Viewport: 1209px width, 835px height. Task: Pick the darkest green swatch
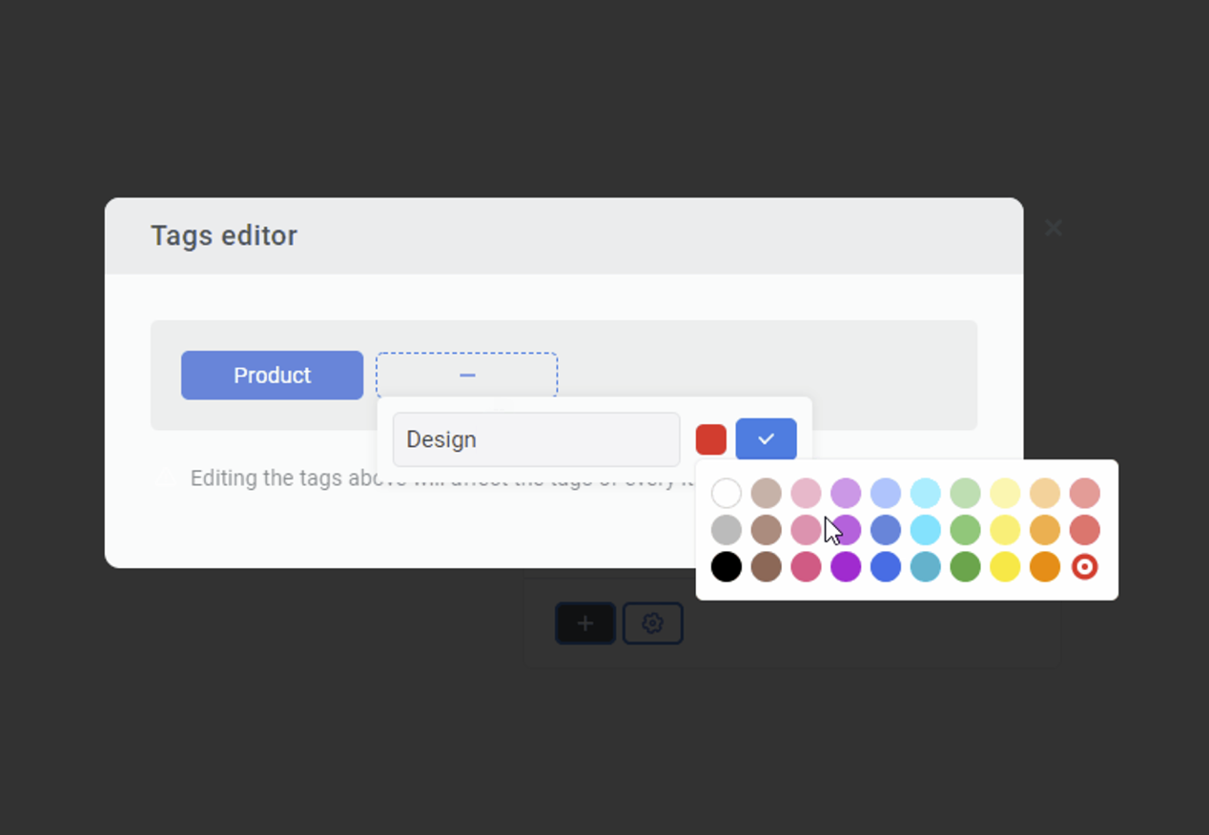965,567
